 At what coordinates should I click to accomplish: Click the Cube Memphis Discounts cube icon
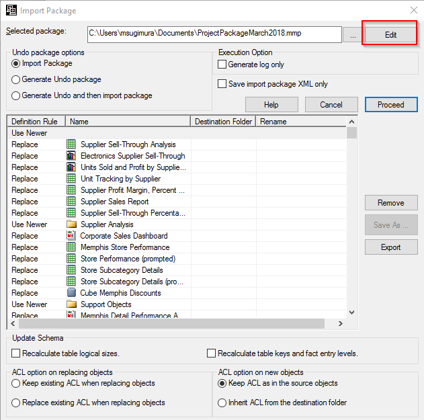point(71,293)
